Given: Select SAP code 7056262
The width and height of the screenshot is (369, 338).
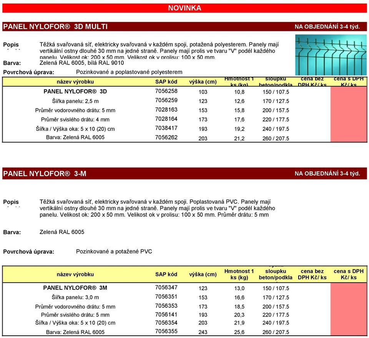Looking at the screenshot, I should coord(166,137).
